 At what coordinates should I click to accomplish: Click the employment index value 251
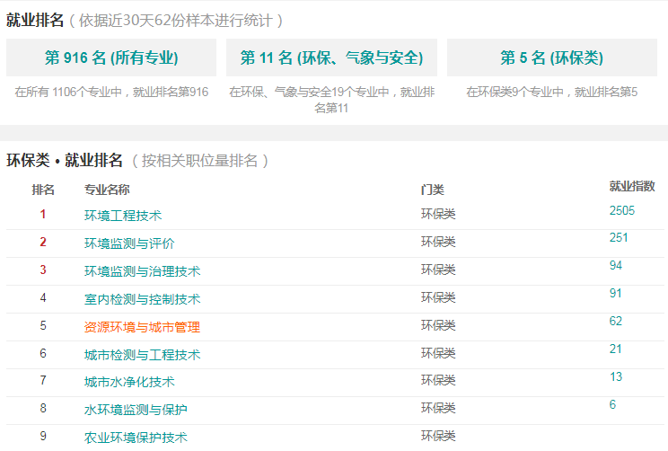point(619,237)
